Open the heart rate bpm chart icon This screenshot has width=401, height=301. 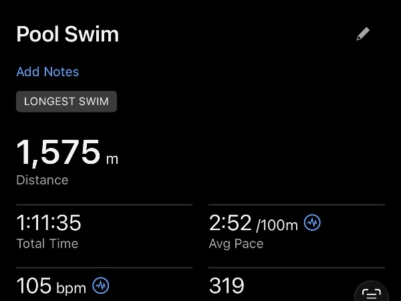101,286
